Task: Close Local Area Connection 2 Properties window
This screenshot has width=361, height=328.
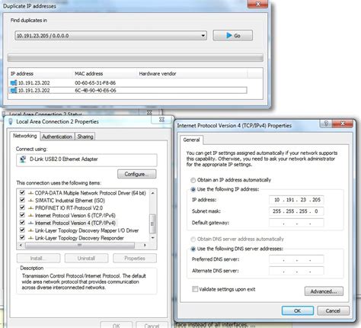Action: [161, 120]
